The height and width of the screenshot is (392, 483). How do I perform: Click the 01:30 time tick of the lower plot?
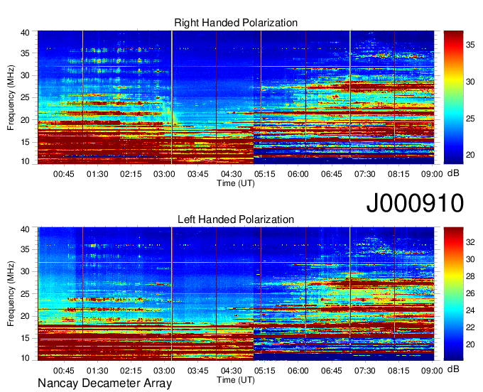pyautogui.click(x=97, y=371)
